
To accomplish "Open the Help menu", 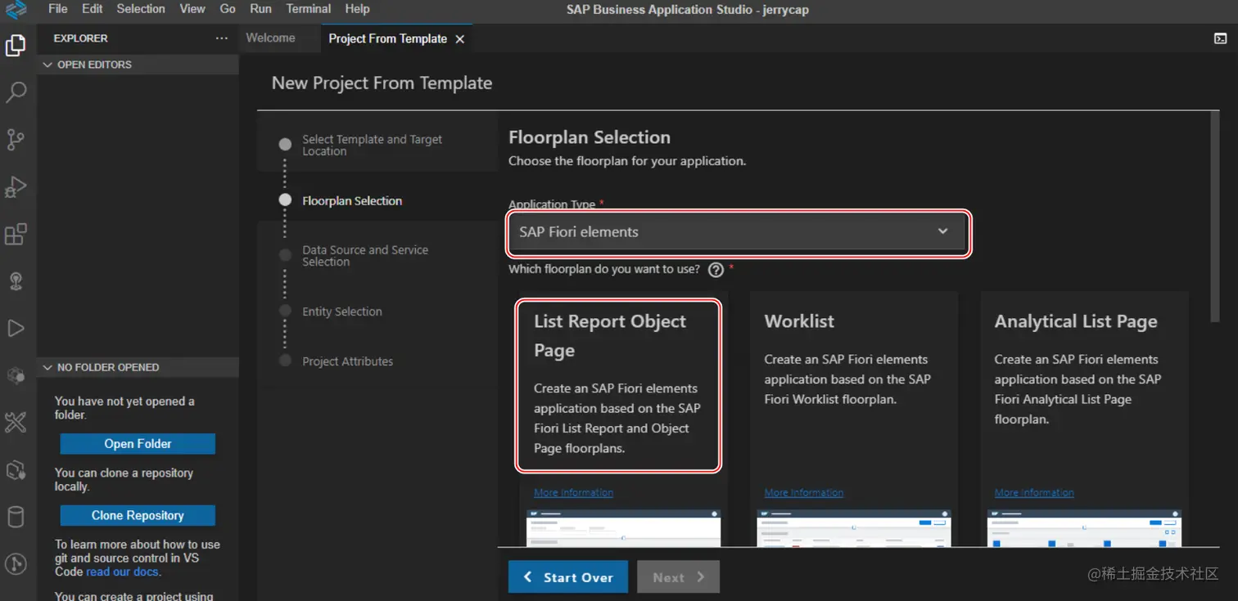I will coord(357,9).
